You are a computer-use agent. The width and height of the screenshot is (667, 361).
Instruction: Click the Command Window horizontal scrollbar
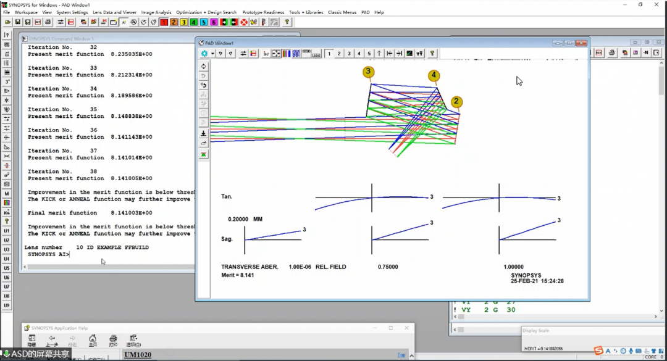110,267
